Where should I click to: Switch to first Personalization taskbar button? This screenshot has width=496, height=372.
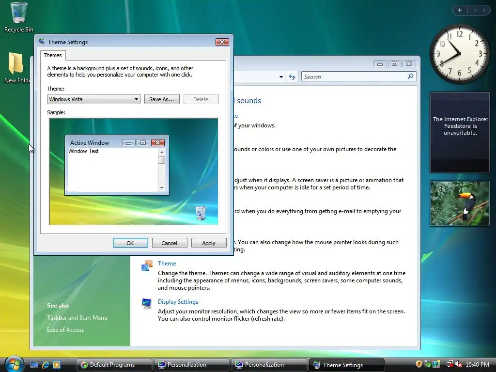point(191,365)
